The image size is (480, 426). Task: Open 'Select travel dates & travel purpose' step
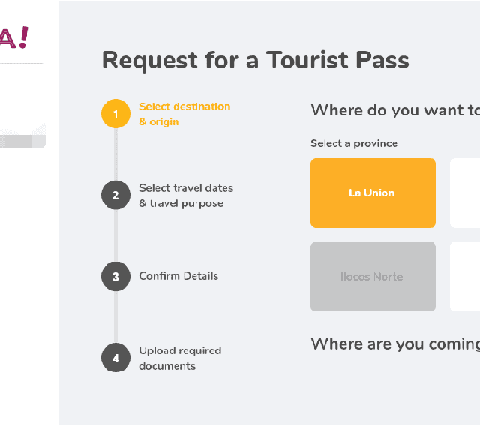186,196
